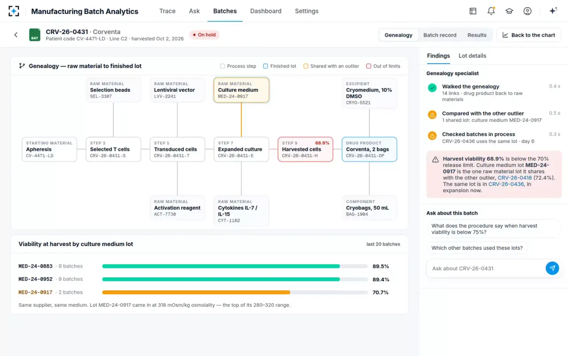Select the Apheresis starting material node
Image resolution: width=569 pixels, height=356 pixels.
[x=49, y=150]
